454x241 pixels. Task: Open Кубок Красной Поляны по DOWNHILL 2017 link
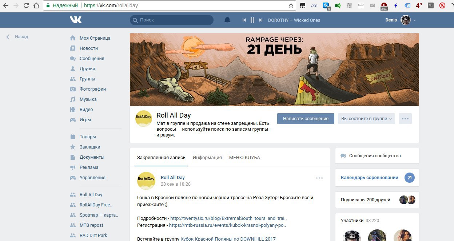pyautogui.click(x=228, y=239)
